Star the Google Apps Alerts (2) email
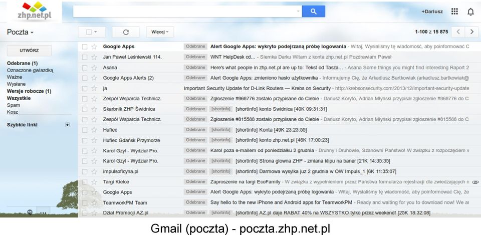The width and height of the screenshot is (481, 235). 94,78
